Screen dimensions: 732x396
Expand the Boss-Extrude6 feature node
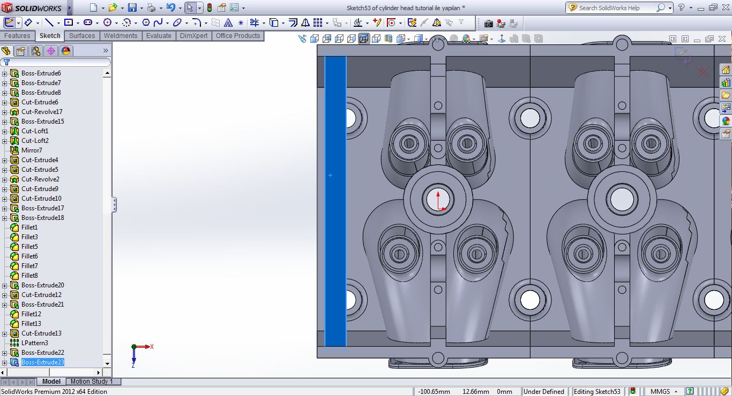(5, 73)
